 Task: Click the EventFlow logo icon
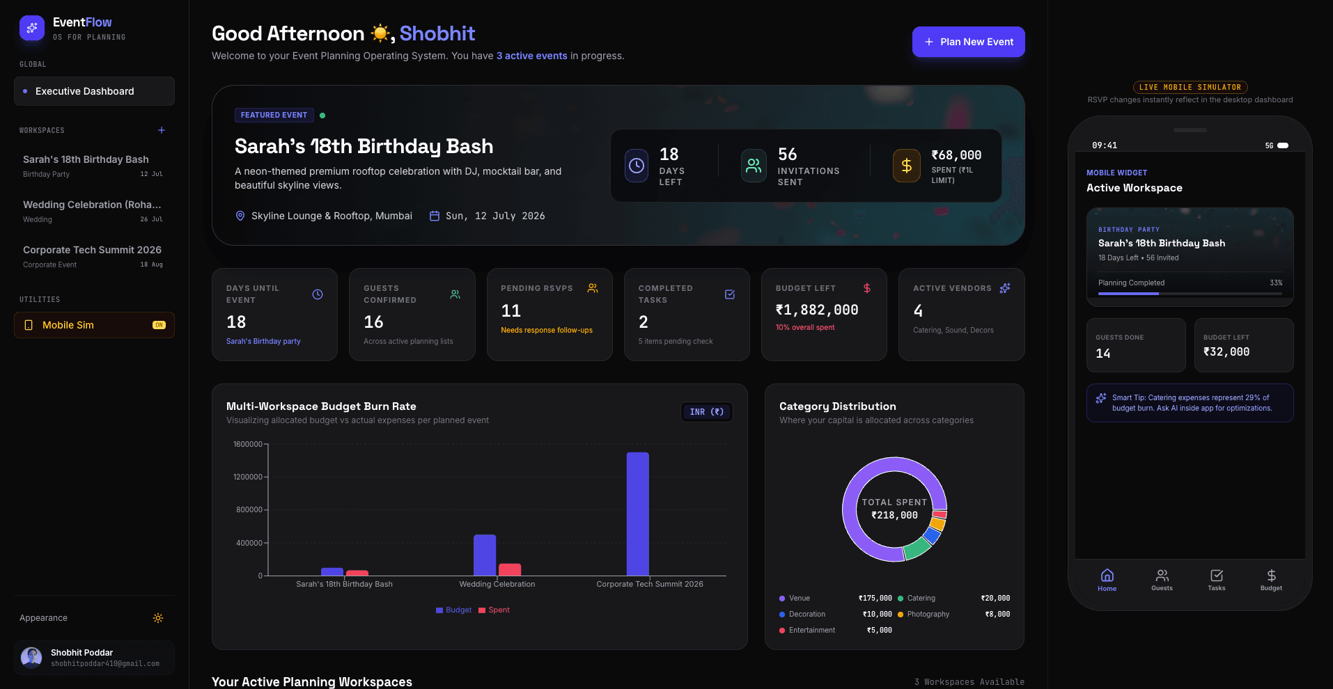tap(32, 28)
